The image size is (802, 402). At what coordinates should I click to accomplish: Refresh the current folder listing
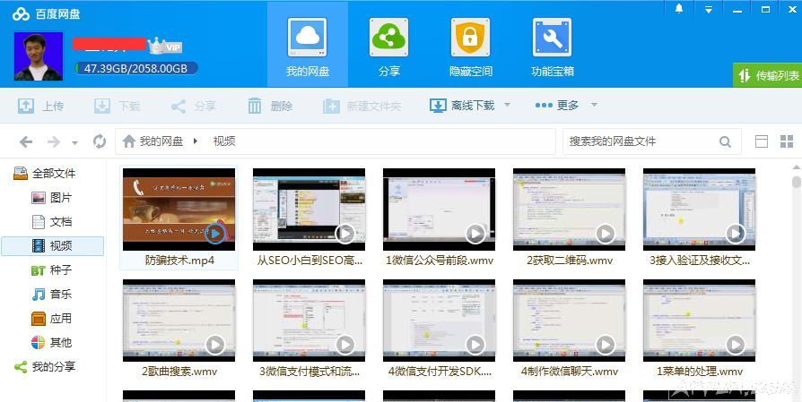click(100, 141)
